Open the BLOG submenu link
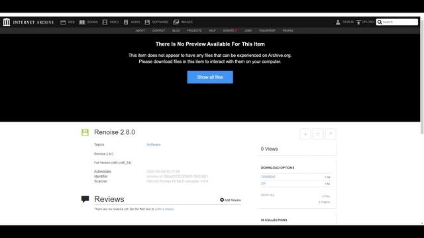This screenshot has width=424, height=238. (176, 30)
